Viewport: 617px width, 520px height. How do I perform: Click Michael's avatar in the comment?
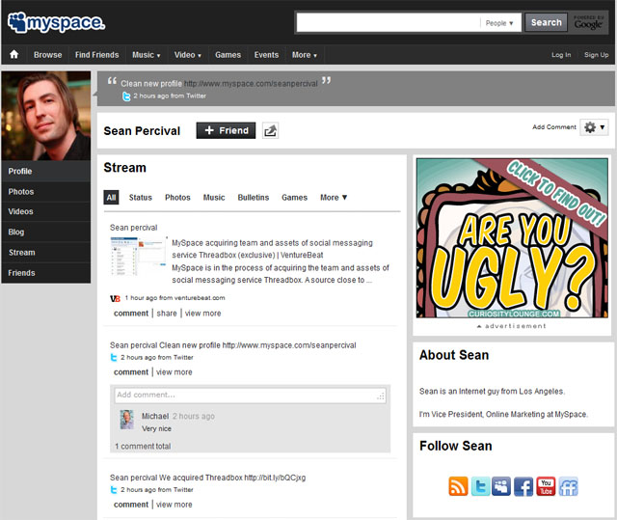[126, 420]
